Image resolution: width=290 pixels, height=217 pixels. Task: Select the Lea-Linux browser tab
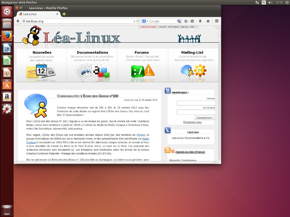coord(36,14)
